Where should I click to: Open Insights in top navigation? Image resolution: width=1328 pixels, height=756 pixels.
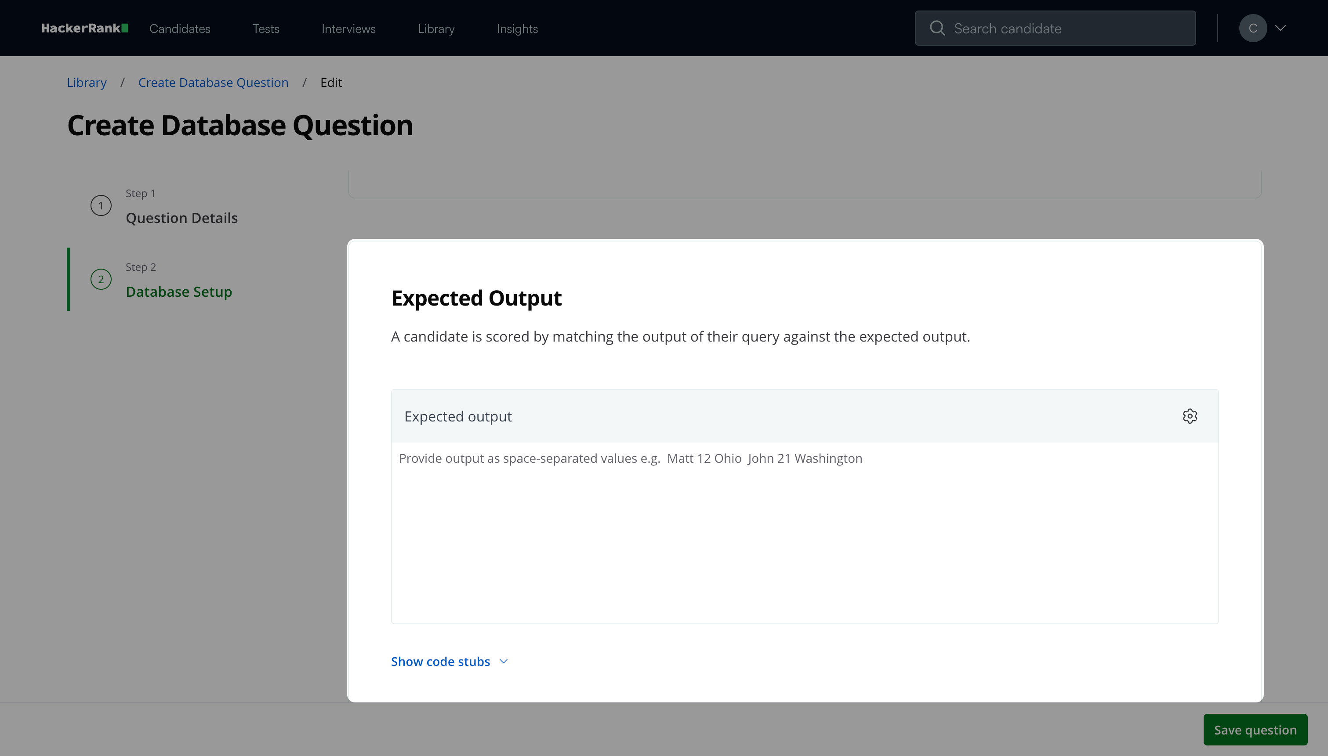[517, 29]
